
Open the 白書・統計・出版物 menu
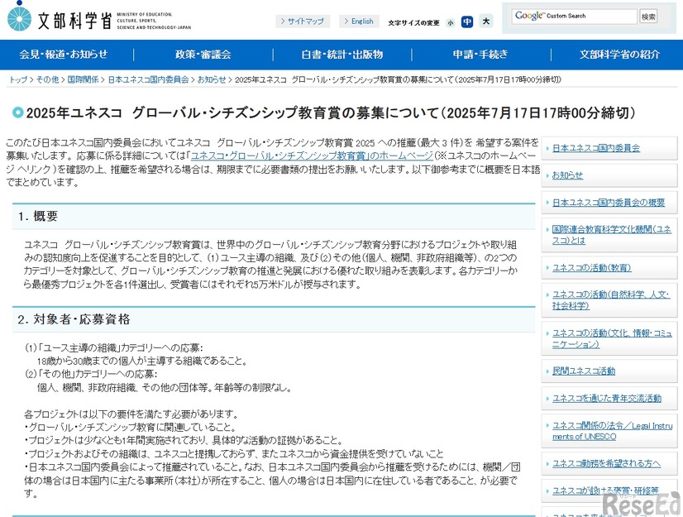342,55
